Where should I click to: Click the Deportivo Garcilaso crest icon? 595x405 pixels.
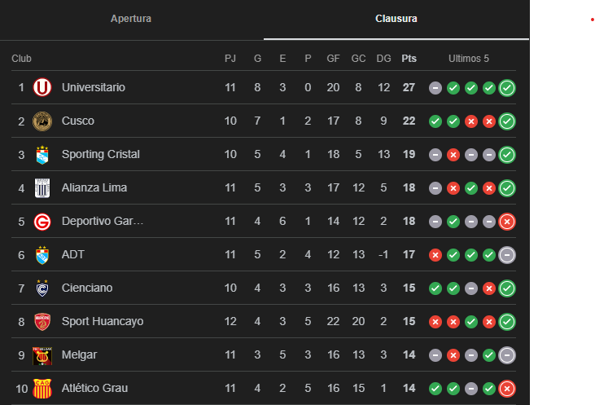click(42, 221)
